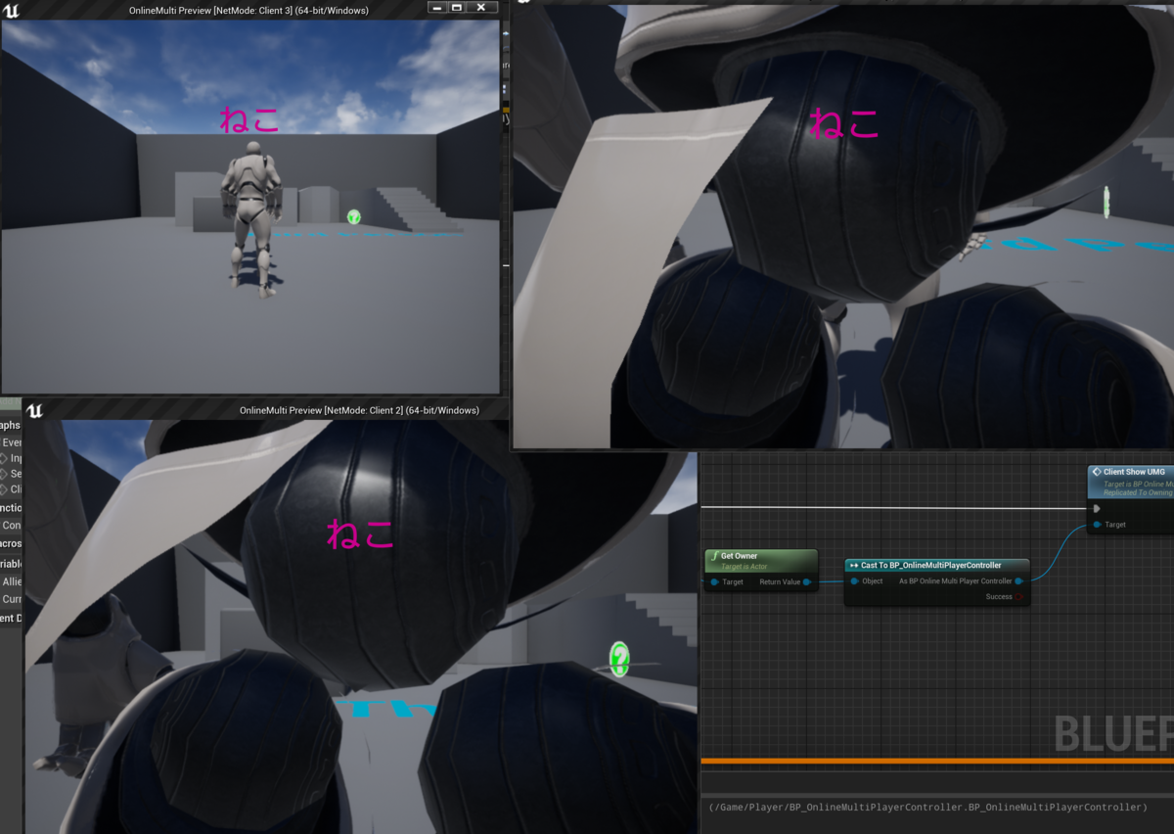Click the Client Show UMG execution input pin
Image resolution: width=1174 pixels, height=834 pixels.
[1097, 509]
